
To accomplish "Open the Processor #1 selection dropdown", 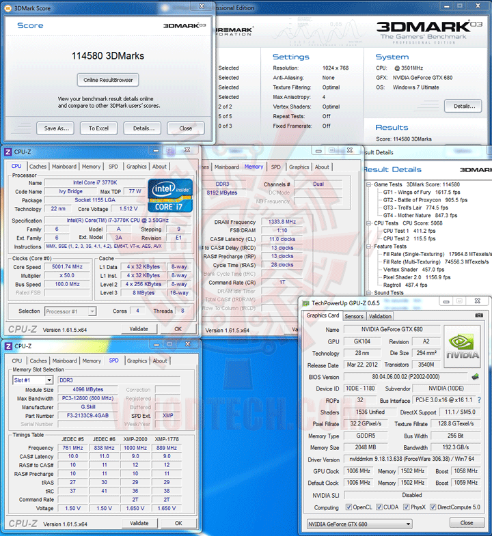I will 92,311.
